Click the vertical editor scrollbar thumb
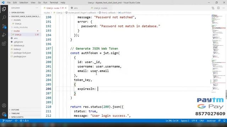227x127 pixels. point(226,95)
